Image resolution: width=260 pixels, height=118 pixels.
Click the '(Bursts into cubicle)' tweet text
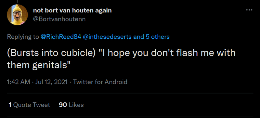coord(51,53)
